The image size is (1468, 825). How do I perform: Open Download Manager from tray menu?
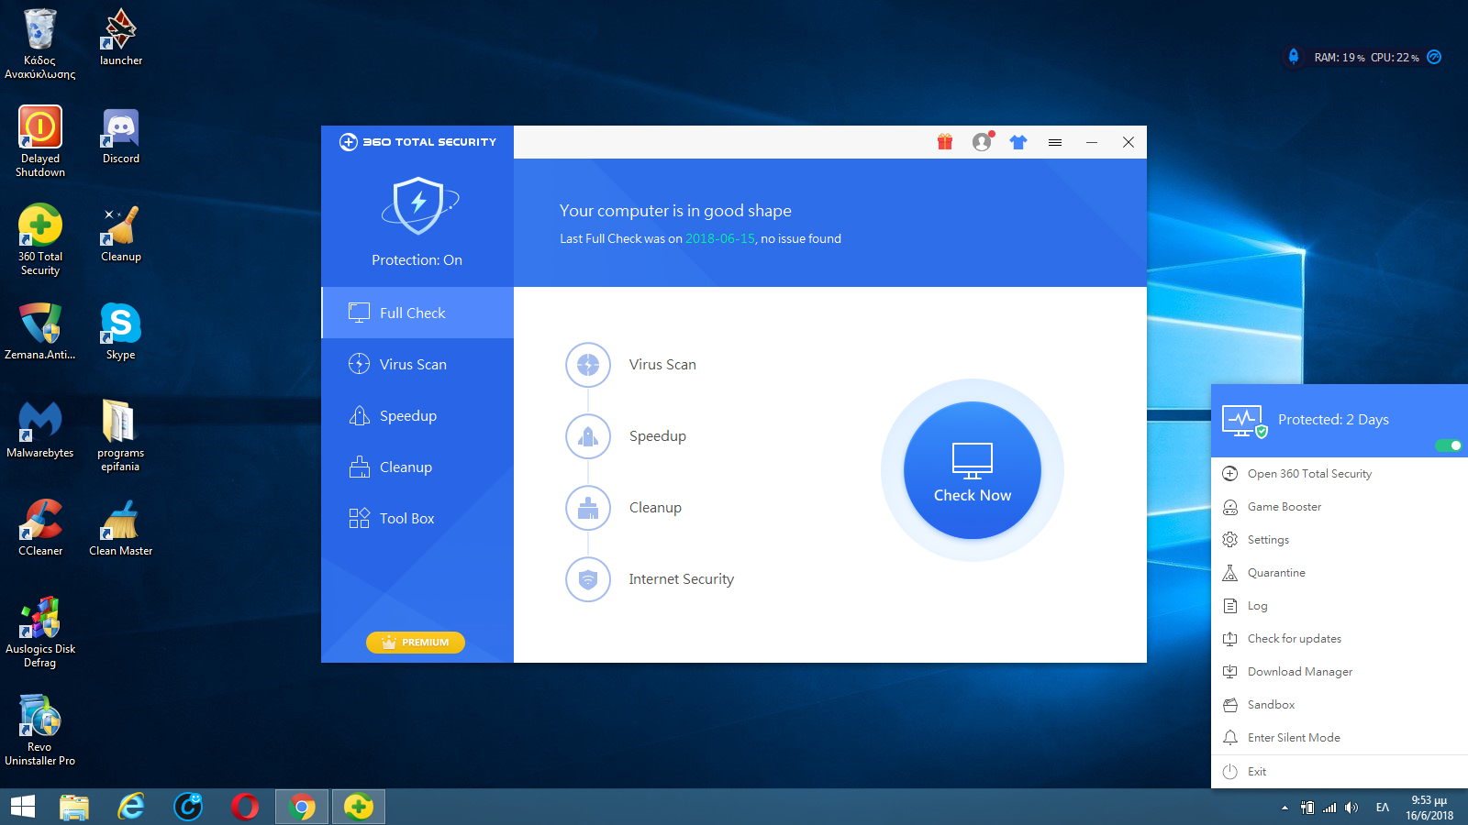(x=1340, y=672)
